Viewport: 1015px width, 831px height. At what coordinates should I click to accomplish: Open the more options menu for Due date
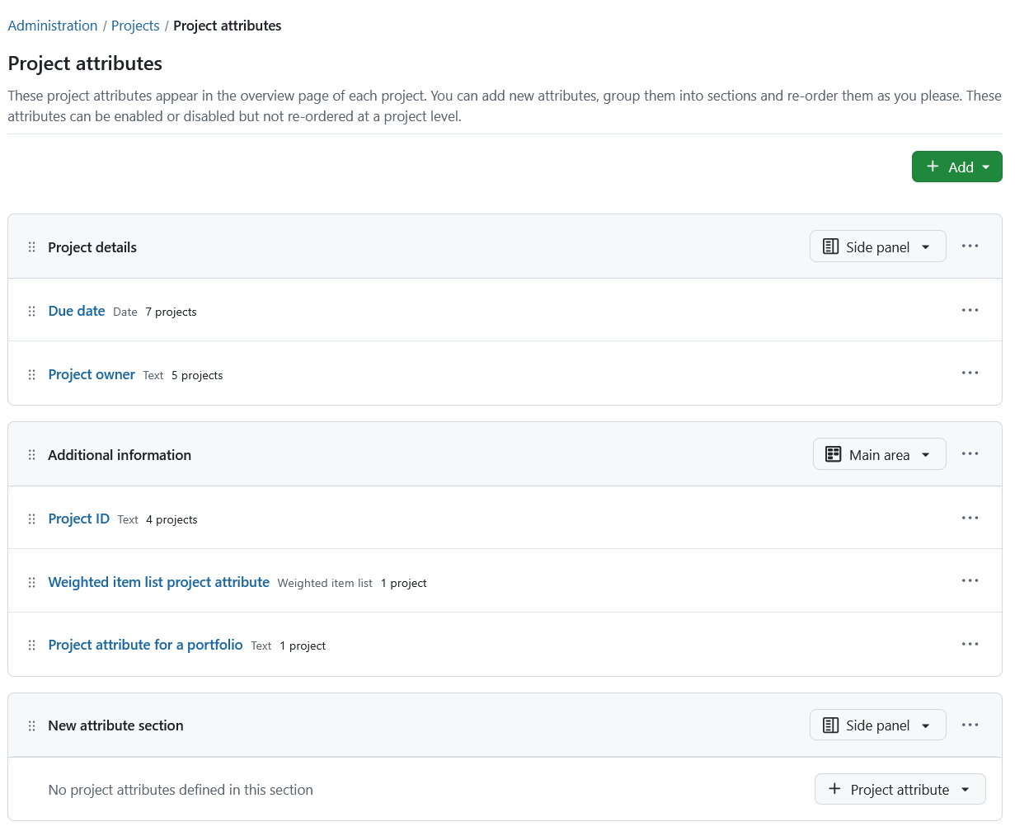pos(970,310)
